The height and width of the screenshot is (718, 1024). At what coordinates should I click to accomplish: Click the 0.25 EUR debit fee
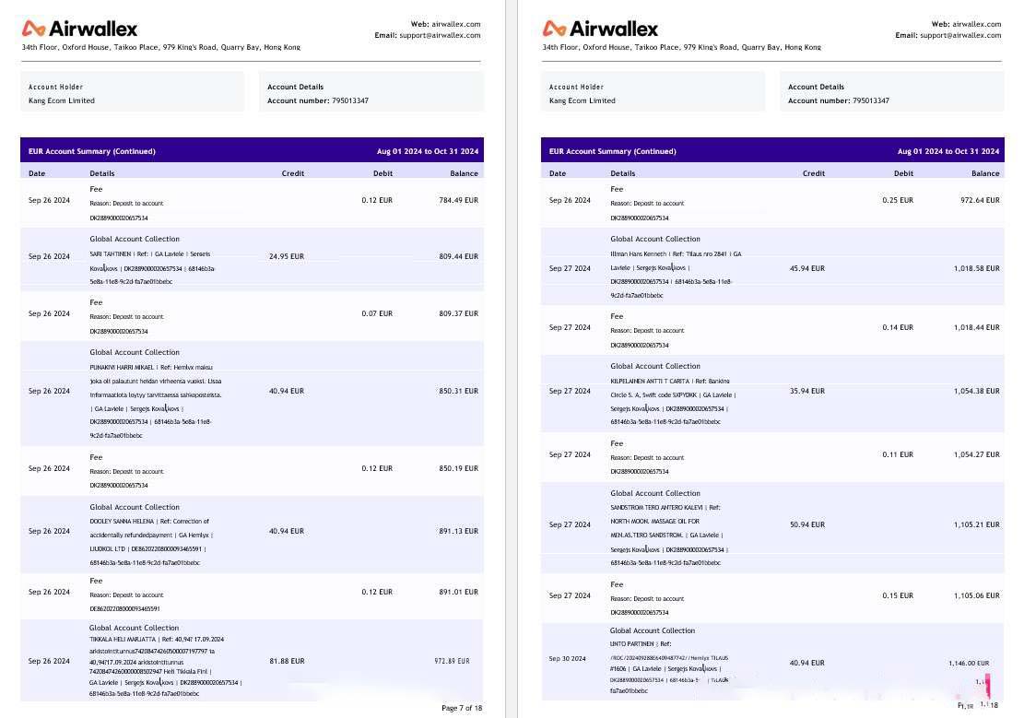coord(897,200)
